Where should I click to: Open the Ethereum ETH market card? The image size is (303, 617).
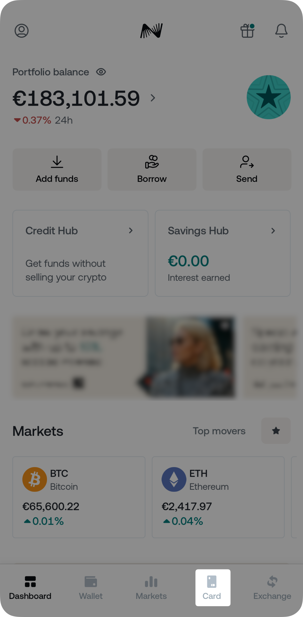pyautogui.click(x=218, y=497)
